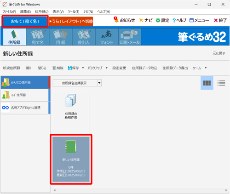230x194 pixels.
Task: Open the 印刷・メール print and mail icon
Action: pos(130,37)
